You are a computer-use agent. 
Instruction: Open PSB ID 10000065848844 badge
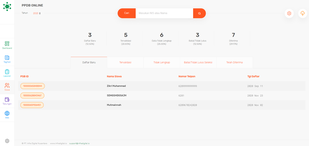tap(32, 86)
